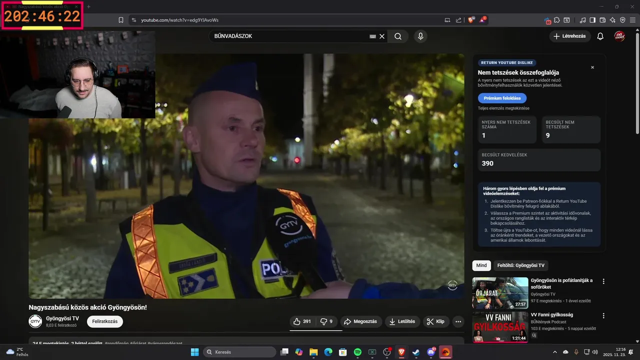
Task: Click the Feliratkozás subscribe button
Action: 104,321
